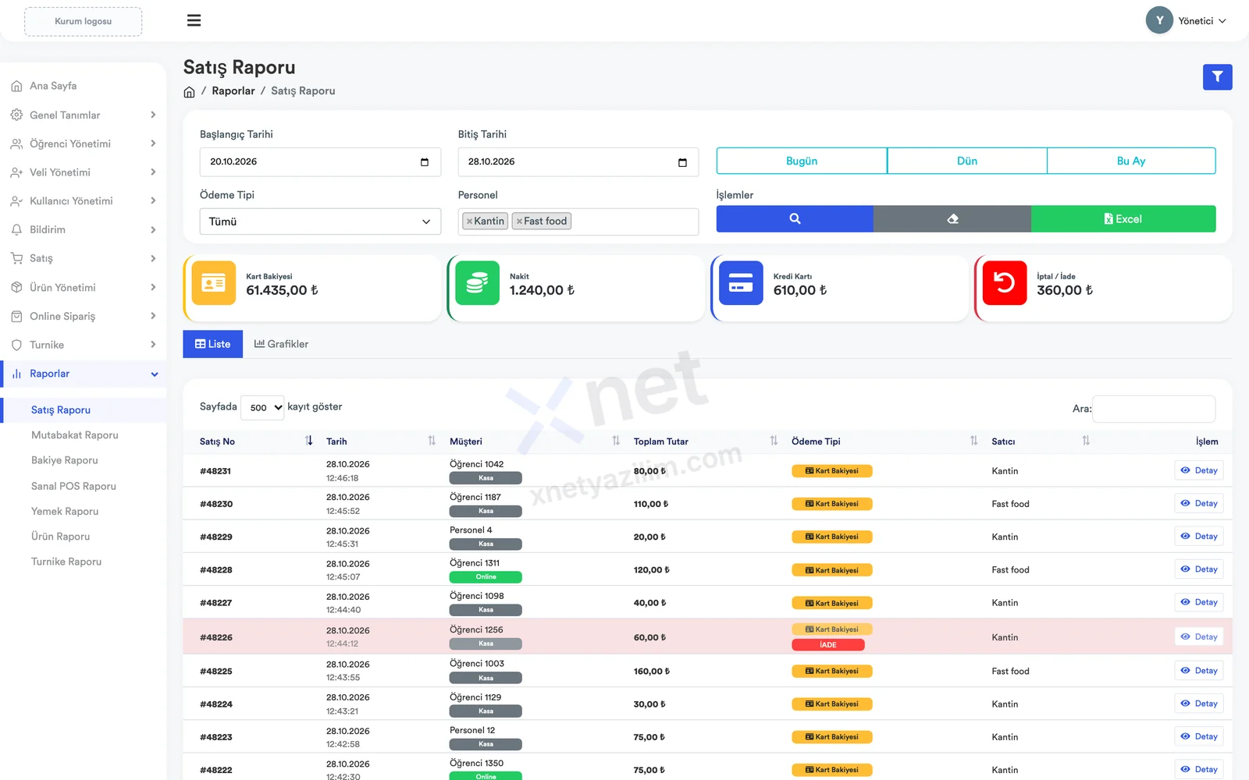The height and width of the screenshot is (780, 1249).
Task: Set date range to Dün
Action: click(967, 161)
